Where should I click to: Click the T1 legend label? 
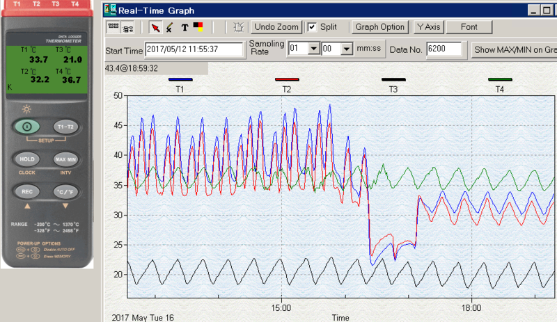180,90
